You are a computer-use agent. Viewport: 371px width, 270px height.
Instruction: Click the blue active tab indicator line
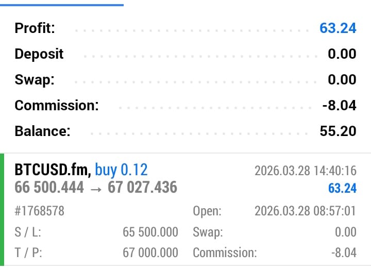tap(62, 5)
